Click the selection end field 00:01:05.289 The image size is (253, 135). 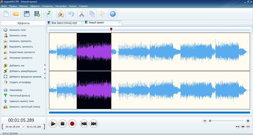click(34, 127)
